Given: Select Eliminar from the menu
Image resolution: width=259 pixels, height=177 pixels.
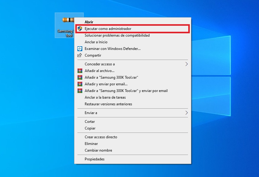Looking at the screenshot, I should pyautogui.click(x=133, y=144).
